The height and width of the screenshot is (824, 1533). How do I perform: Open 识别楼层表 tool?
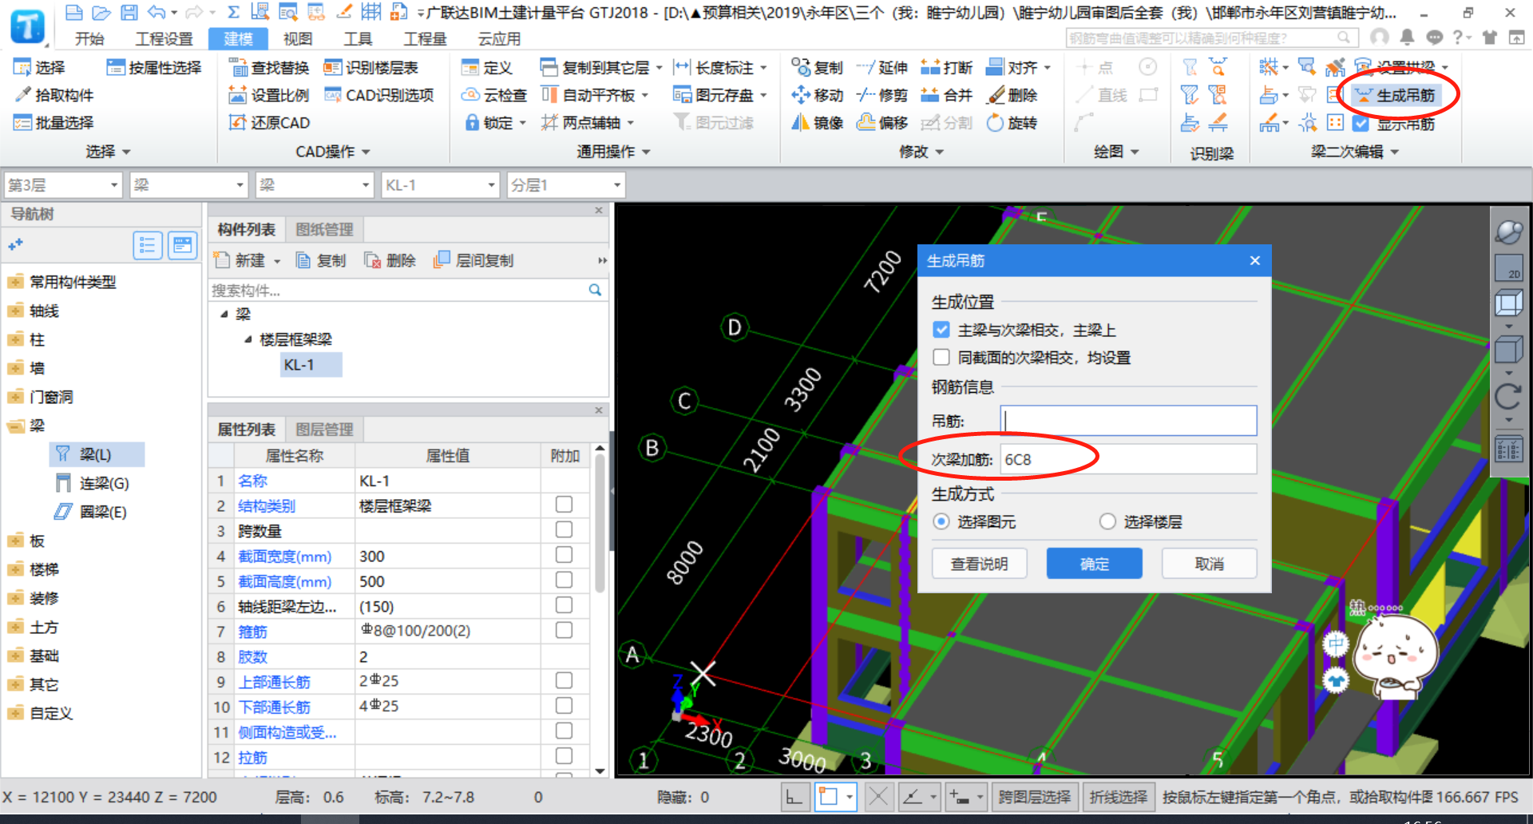[x=371, y=68]
